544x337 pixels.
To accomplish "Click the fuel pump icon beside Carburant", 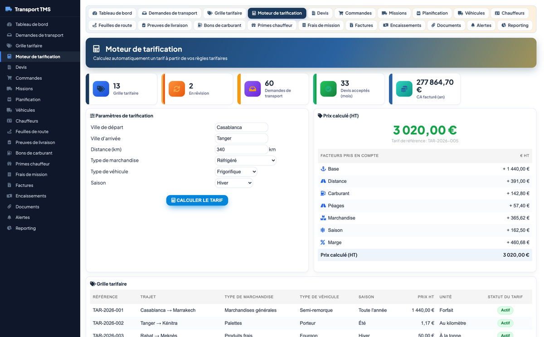I will 323,193.
